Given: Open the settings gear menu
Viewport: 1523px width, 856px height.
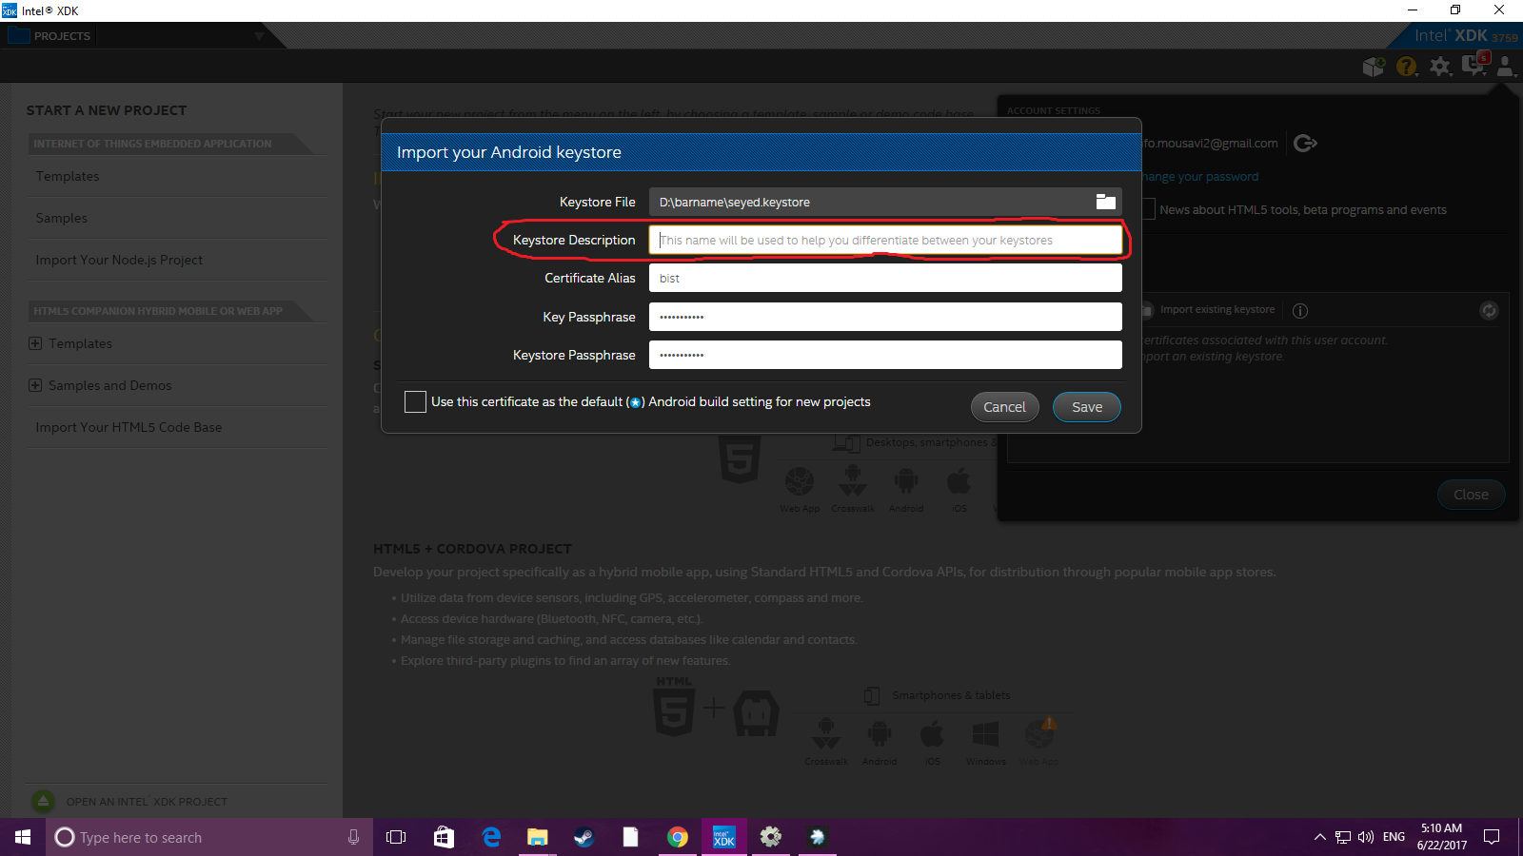Looking at the screenshot, I should tap(1440, 67).
